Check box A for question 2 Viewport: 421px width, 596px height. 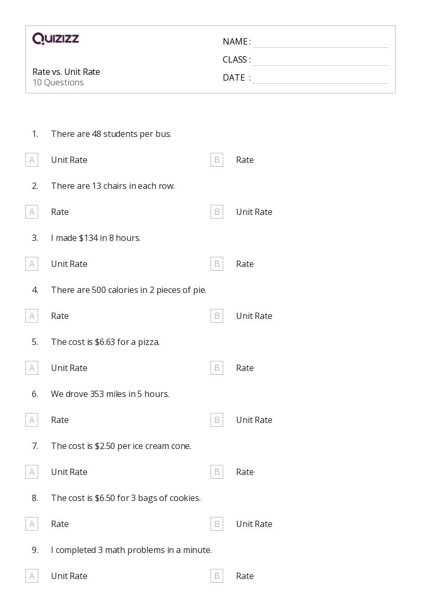32,212
